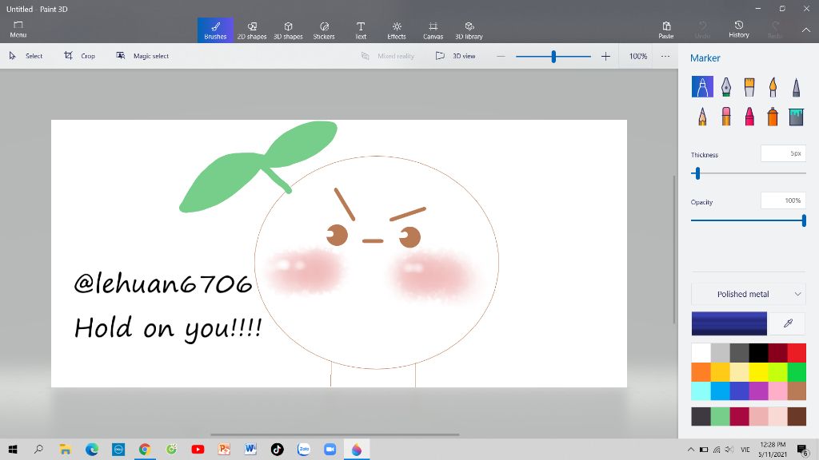
Task: Open the three-dot more options menu
Action: [x=665, y=56]
